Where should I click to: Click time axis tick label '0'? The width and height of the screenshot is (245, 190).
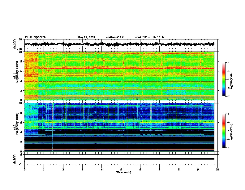[24, 170]
